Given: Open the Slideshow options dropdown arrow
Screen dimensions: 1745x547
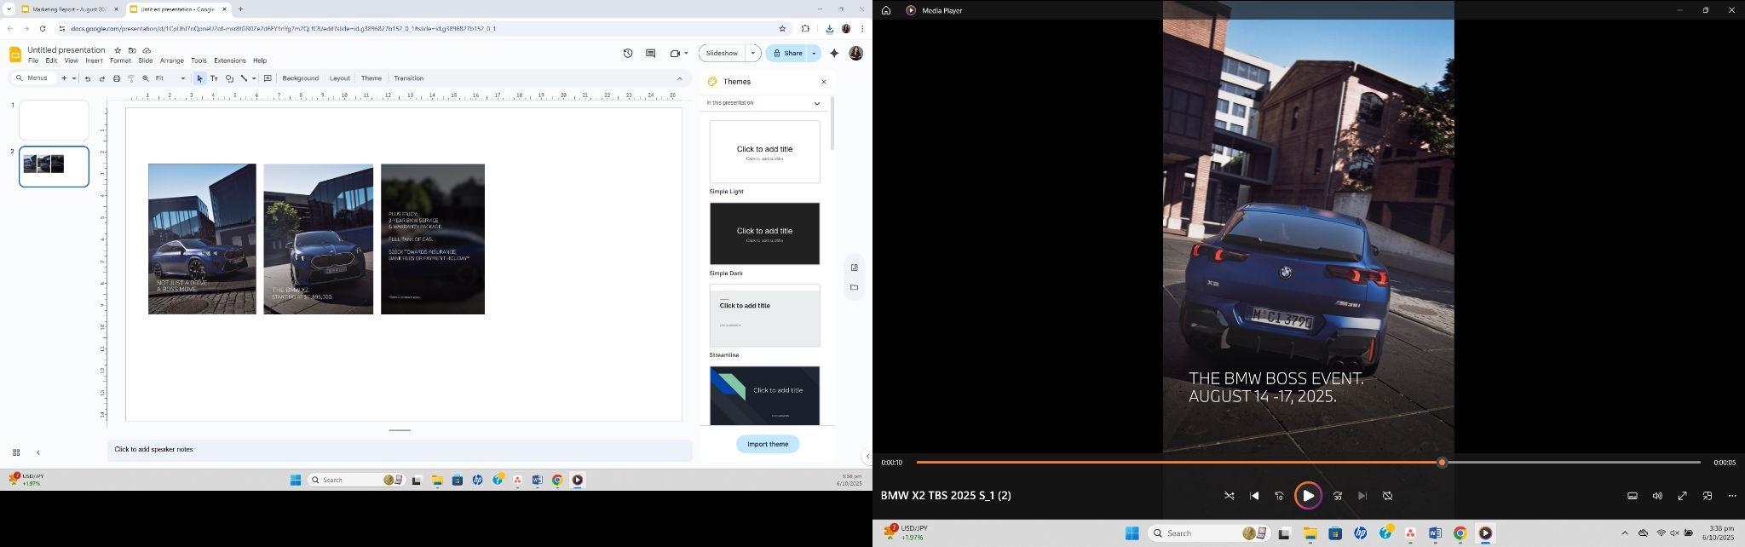Looking at the screenshot, I should [753, 53].
